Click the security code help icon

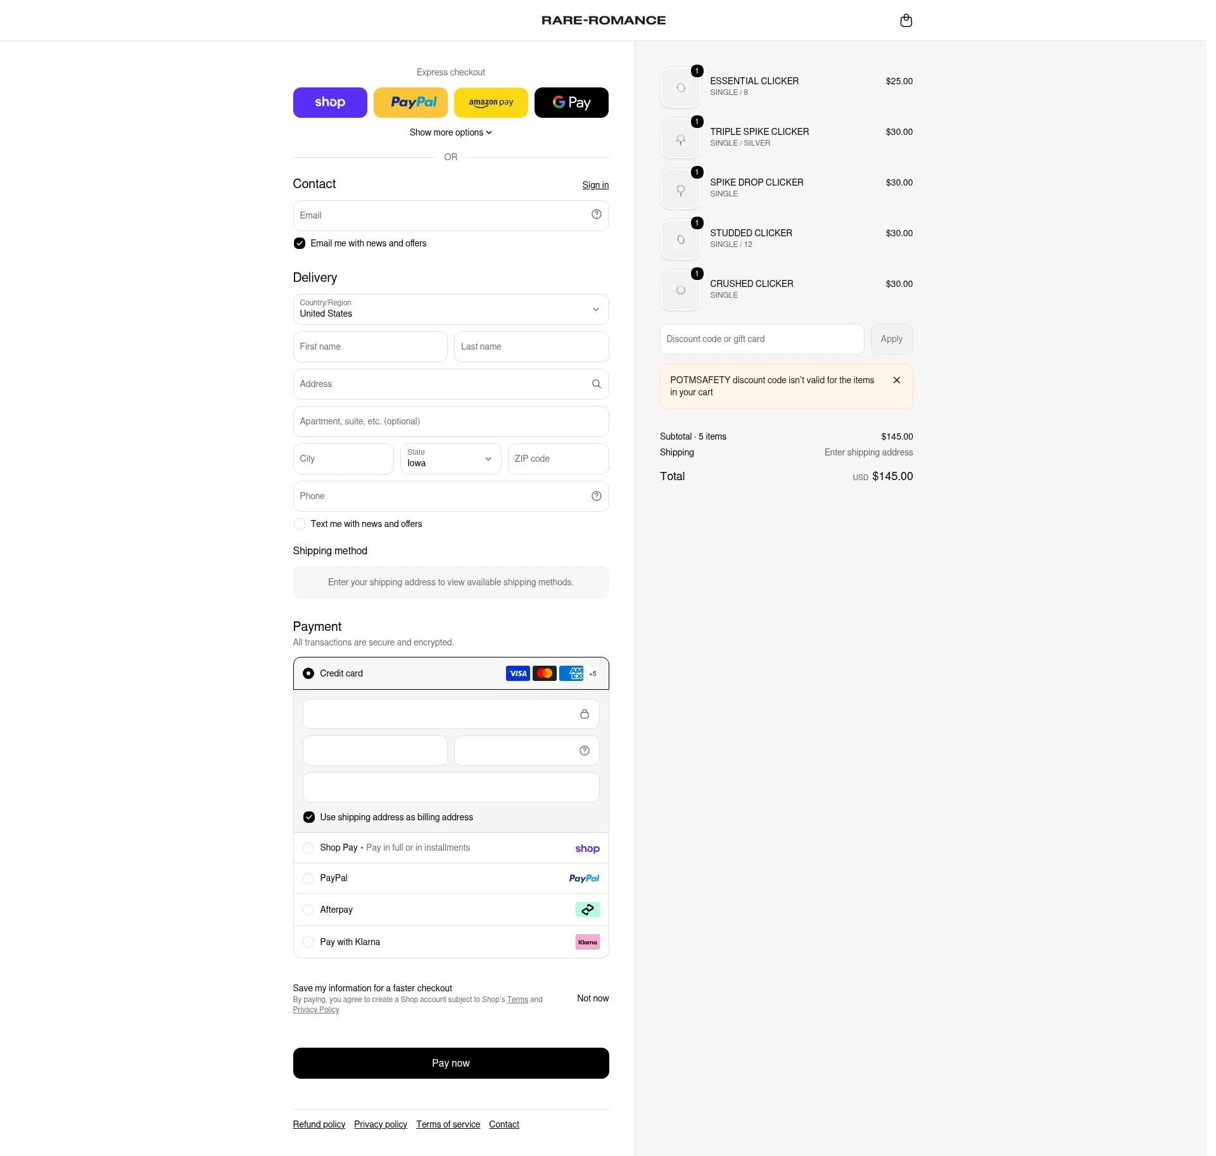584,751
